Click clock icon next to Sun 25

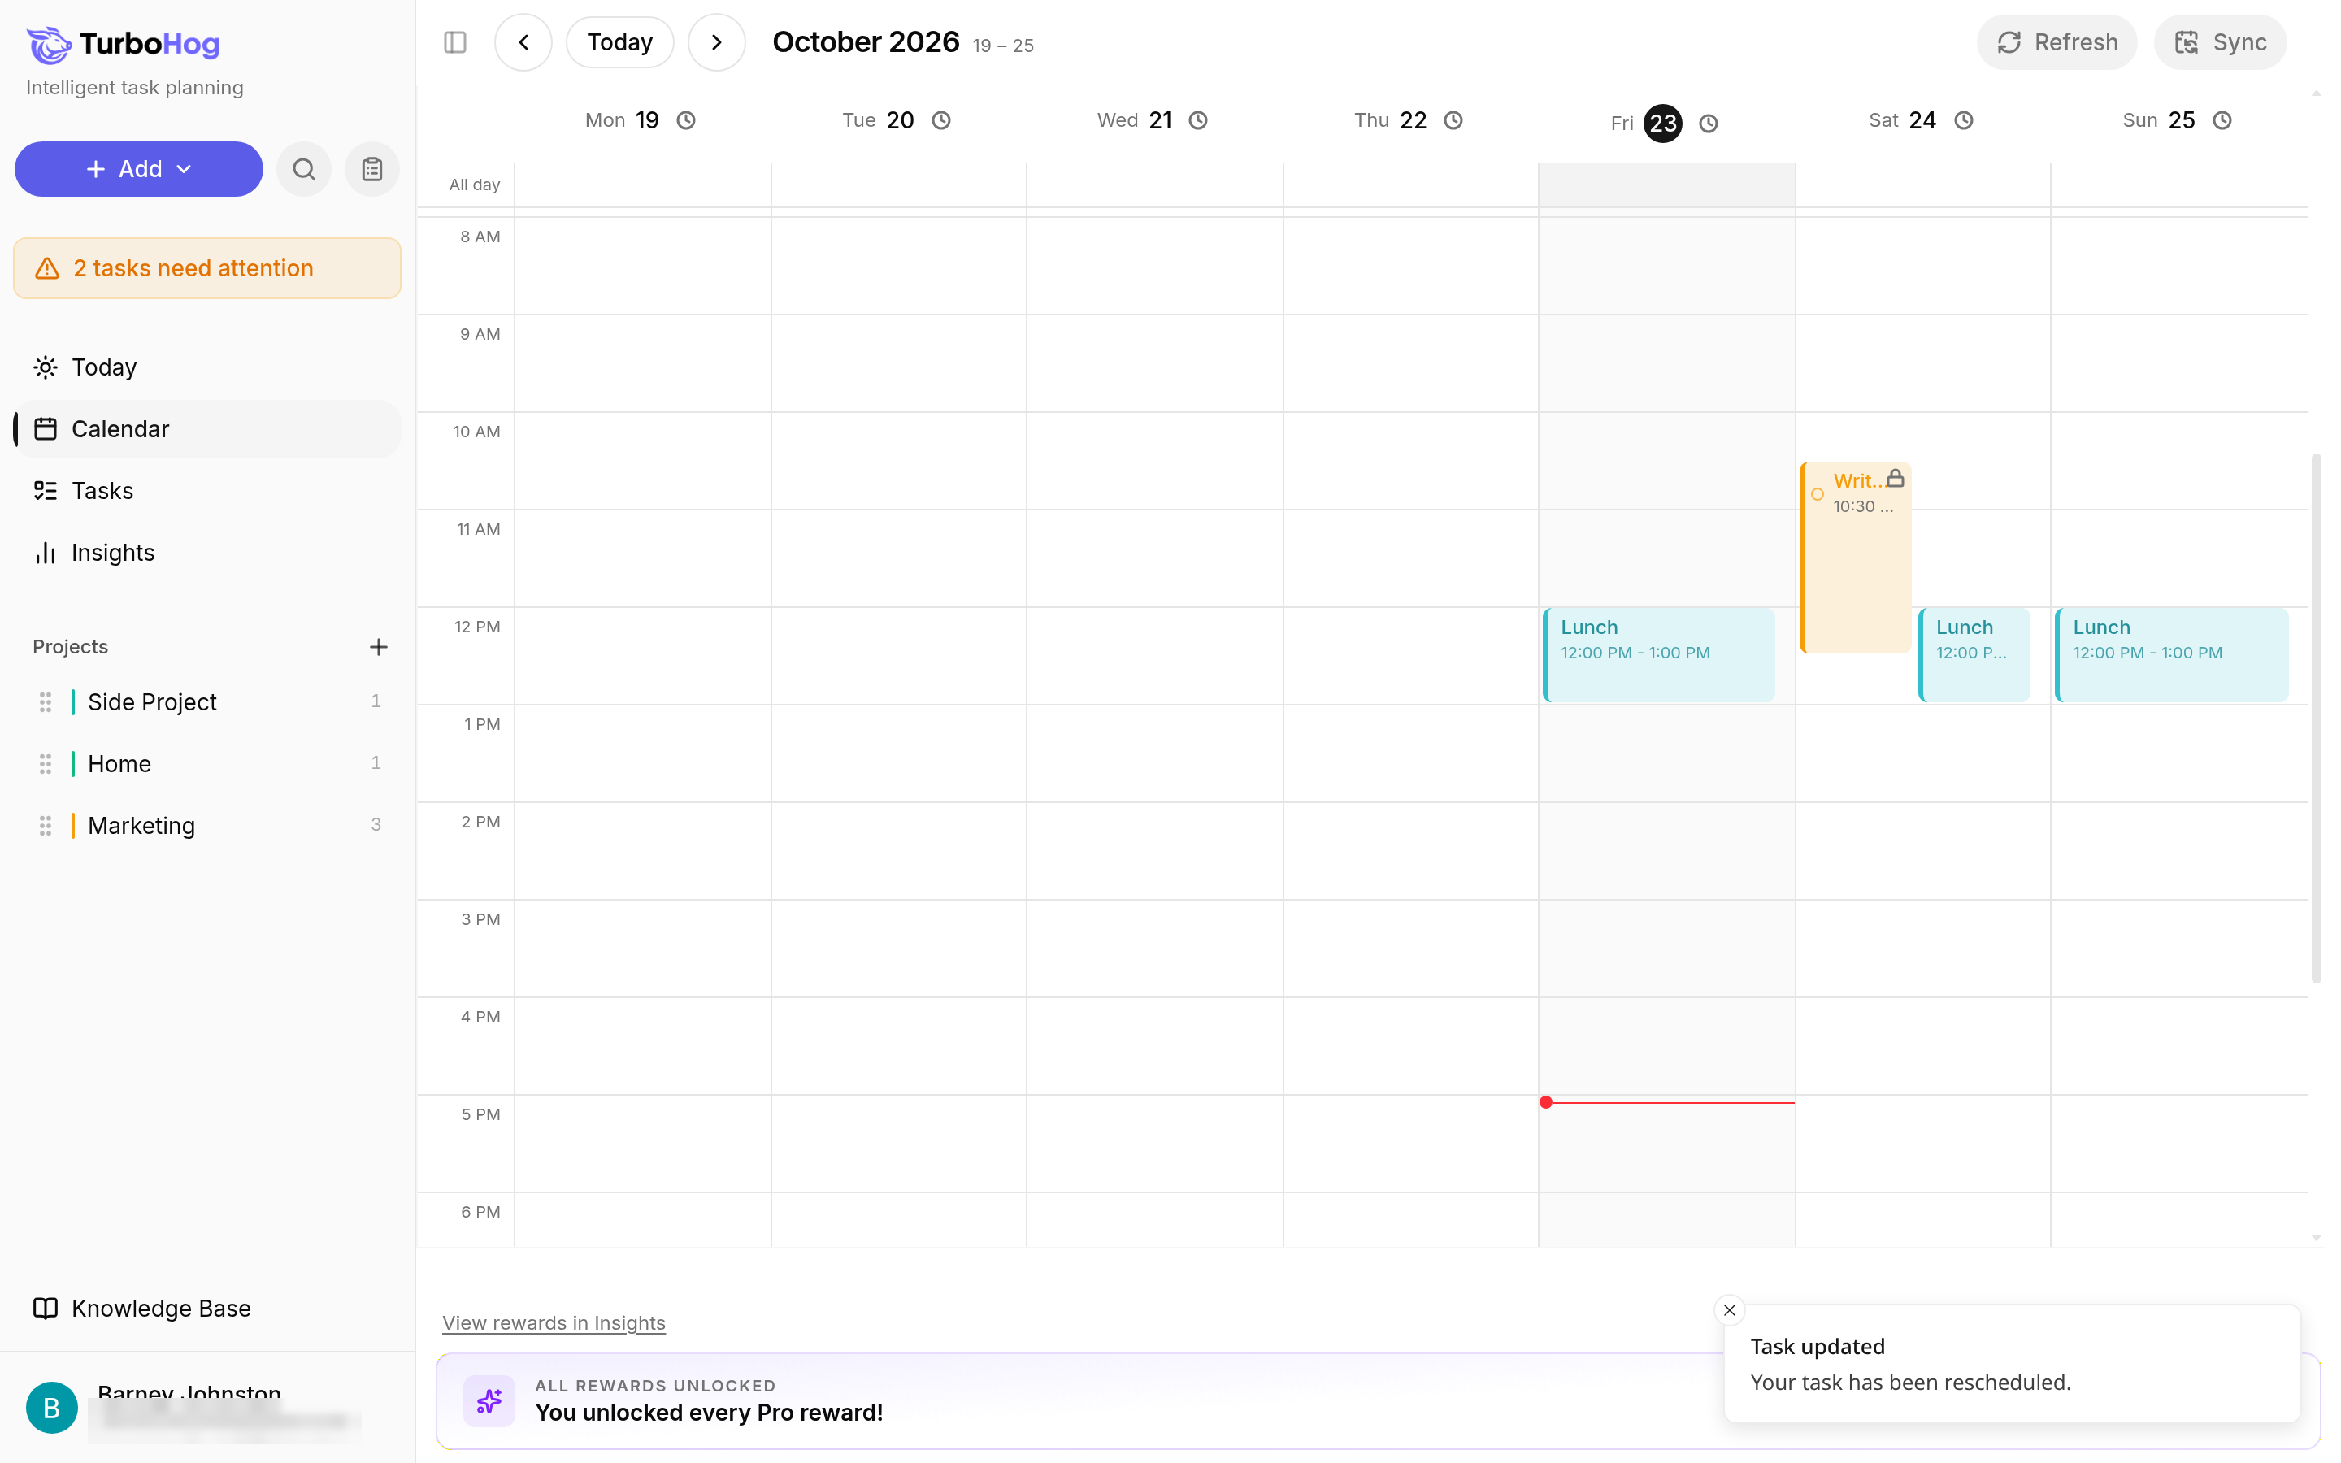pyautogui.click(x=2222, y=120)
